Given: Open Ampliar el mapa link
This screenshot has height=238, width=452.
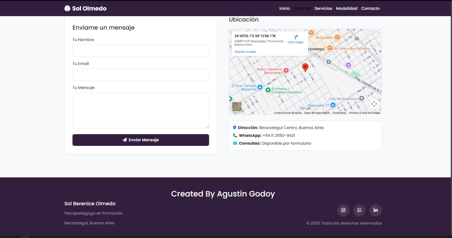Looking at the screenshot, I should pos(245,52).
